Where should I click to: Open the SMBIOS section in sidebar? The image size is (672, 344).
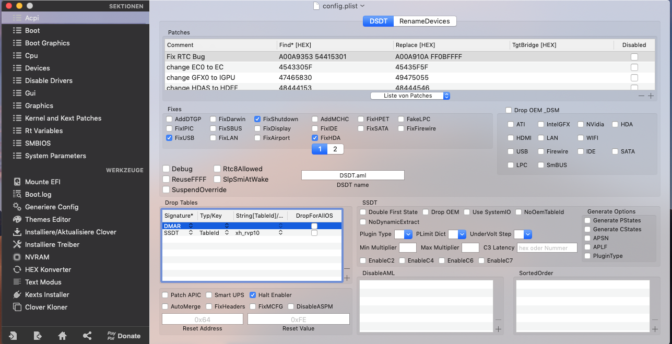click(38, 143)
